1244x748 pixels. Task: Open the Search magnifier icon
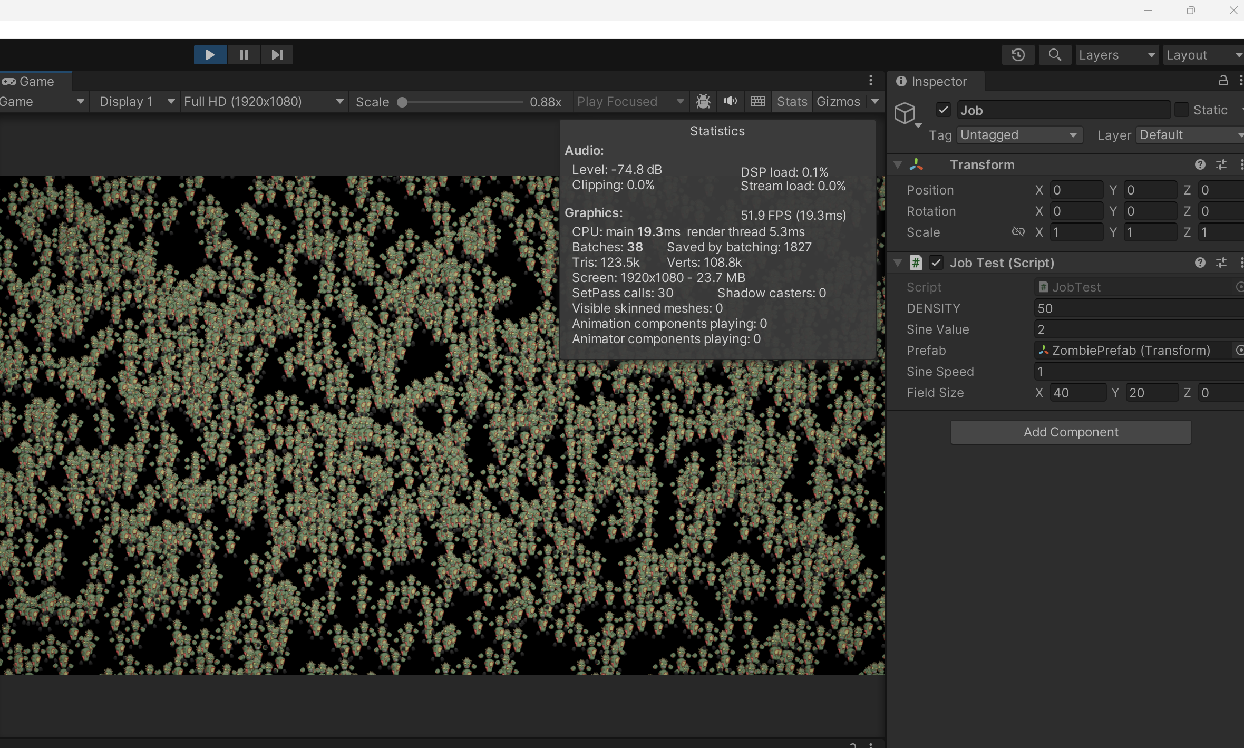tap(1055, 55)
